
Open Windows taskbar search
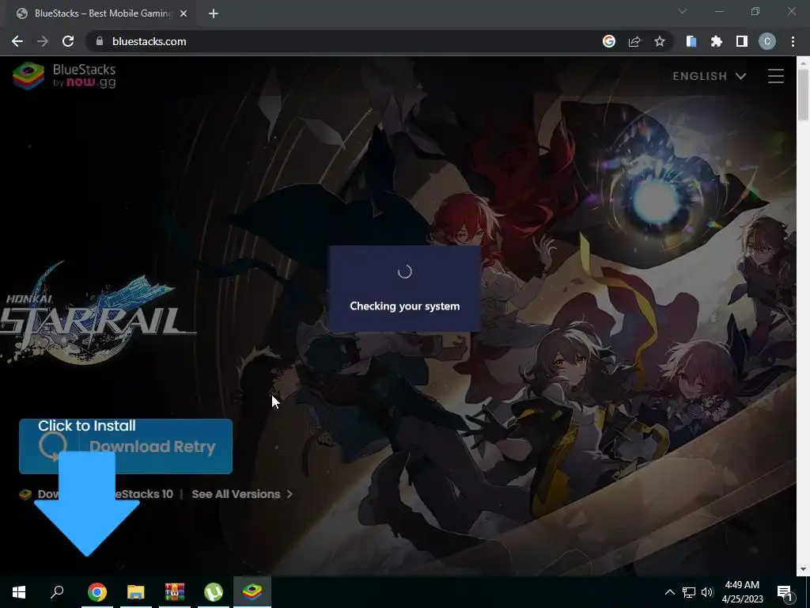tap(57, 592)
